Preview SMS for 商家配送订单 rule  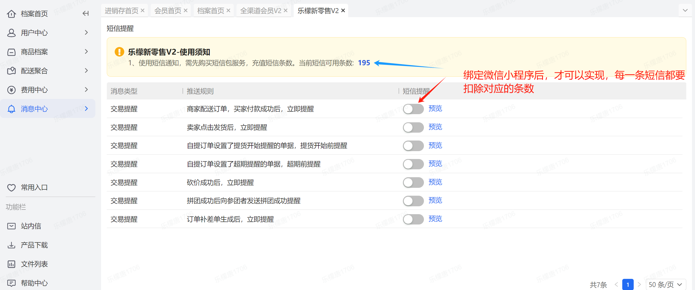click(x=435, y=108)
